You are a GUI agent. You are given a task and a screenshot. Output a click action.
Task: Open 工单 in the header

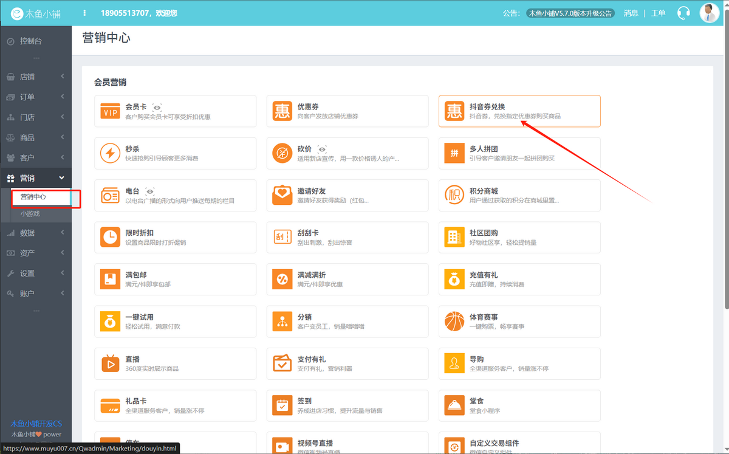tap(658, 13)
